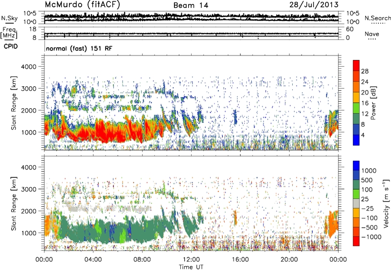Click the 'Beam 14' label
Image resolution: width=391 pixels, height=270 pixels.
pos(191,5)
